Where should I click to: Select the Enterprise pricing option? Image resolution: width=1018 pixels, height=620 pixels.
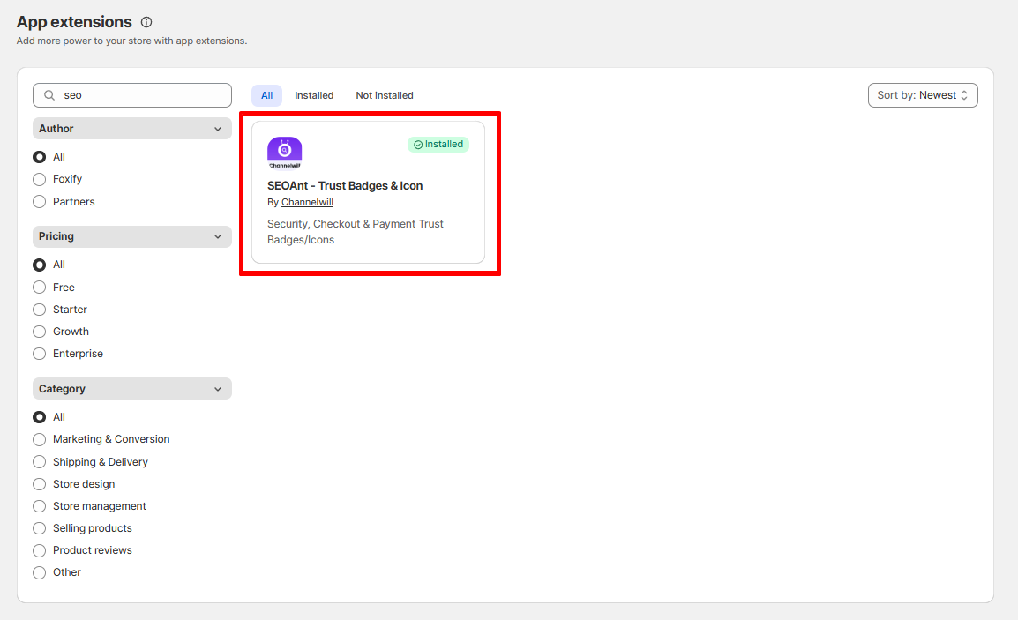pyautogui.click(x=40, y=354)
